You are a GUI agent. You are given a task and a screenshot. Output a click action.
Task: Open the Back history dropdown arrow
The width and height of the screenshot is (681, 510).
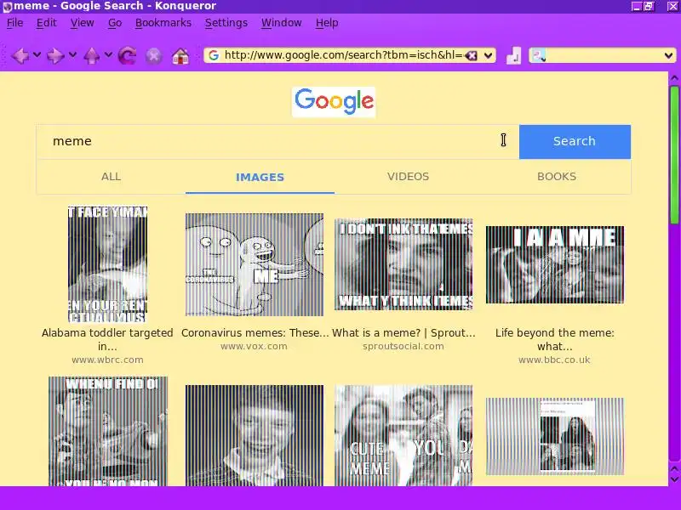pyautogui.click(x=37, y=54)
